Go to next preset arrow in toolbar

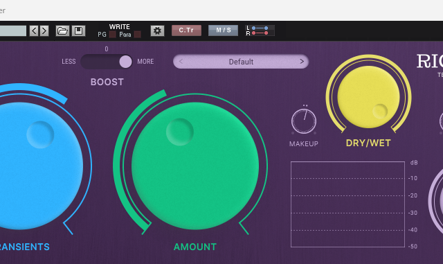coord(44,30)
